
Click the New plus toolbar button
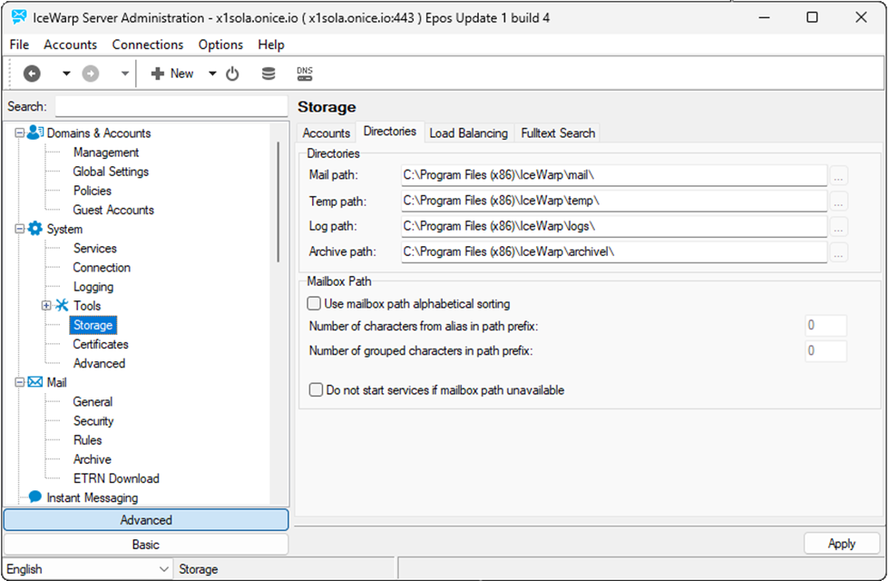coord(172,74)
